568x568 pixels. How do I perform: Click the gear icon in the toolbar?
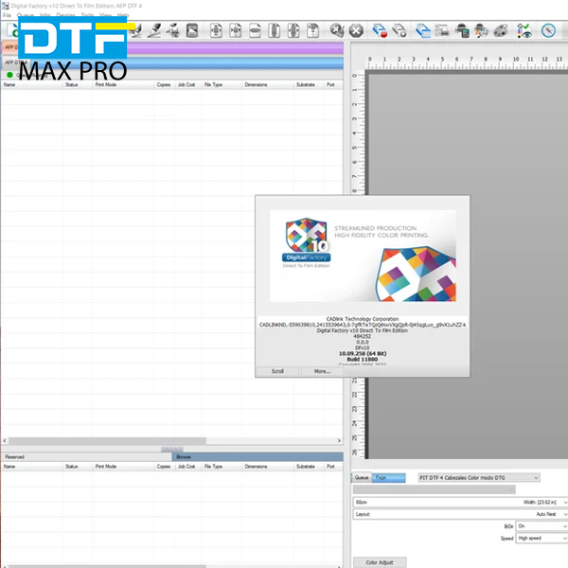(x=337, y=30)
